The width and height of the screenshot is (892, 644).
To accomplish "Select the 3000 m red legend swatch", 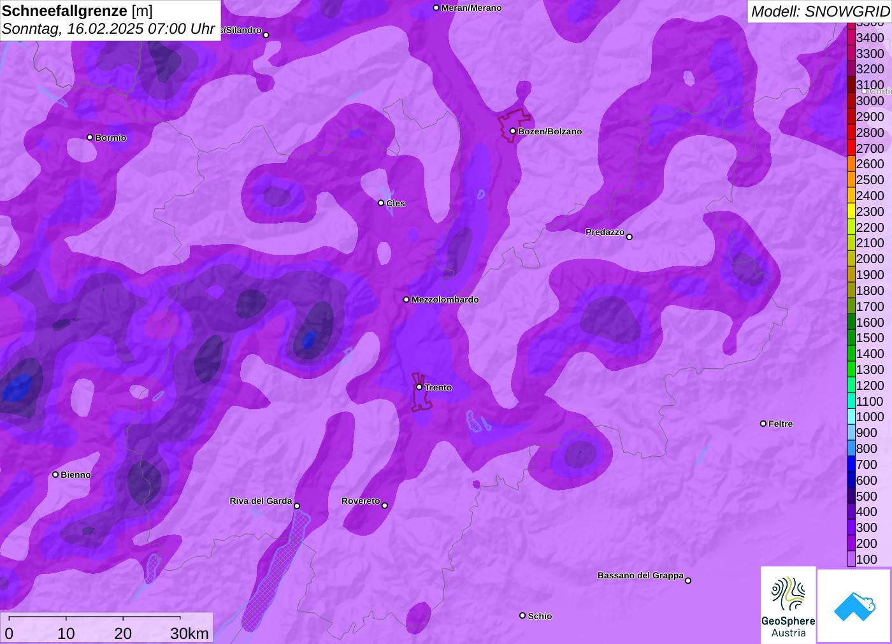I will [x=851, y=101].
